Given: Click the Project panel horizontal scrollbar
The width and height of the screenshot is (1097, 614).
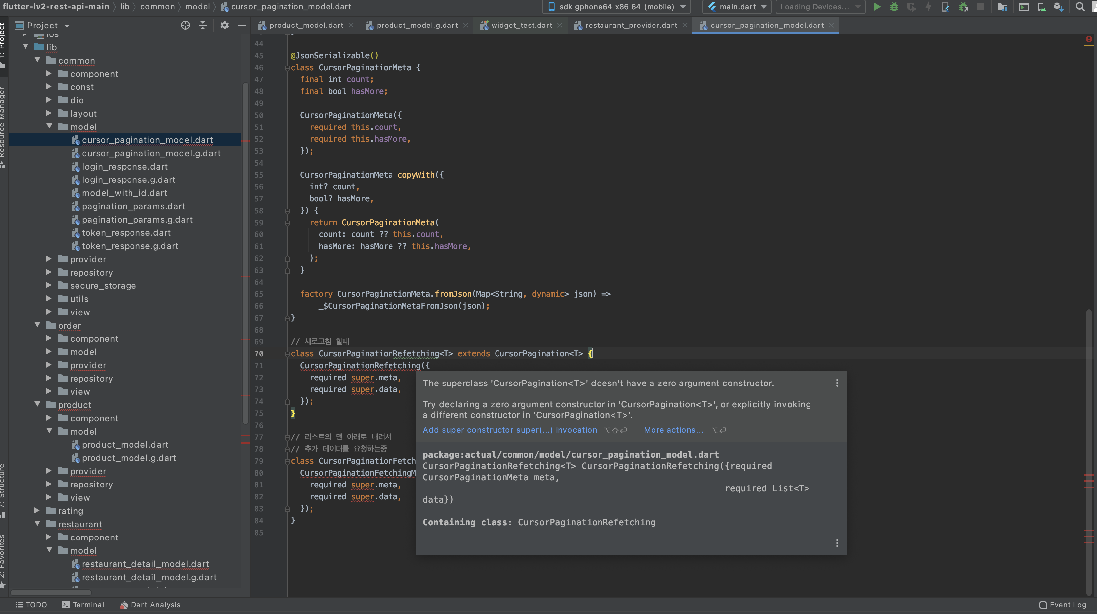Looking at the screenshot, I should (x=51, y=592).
